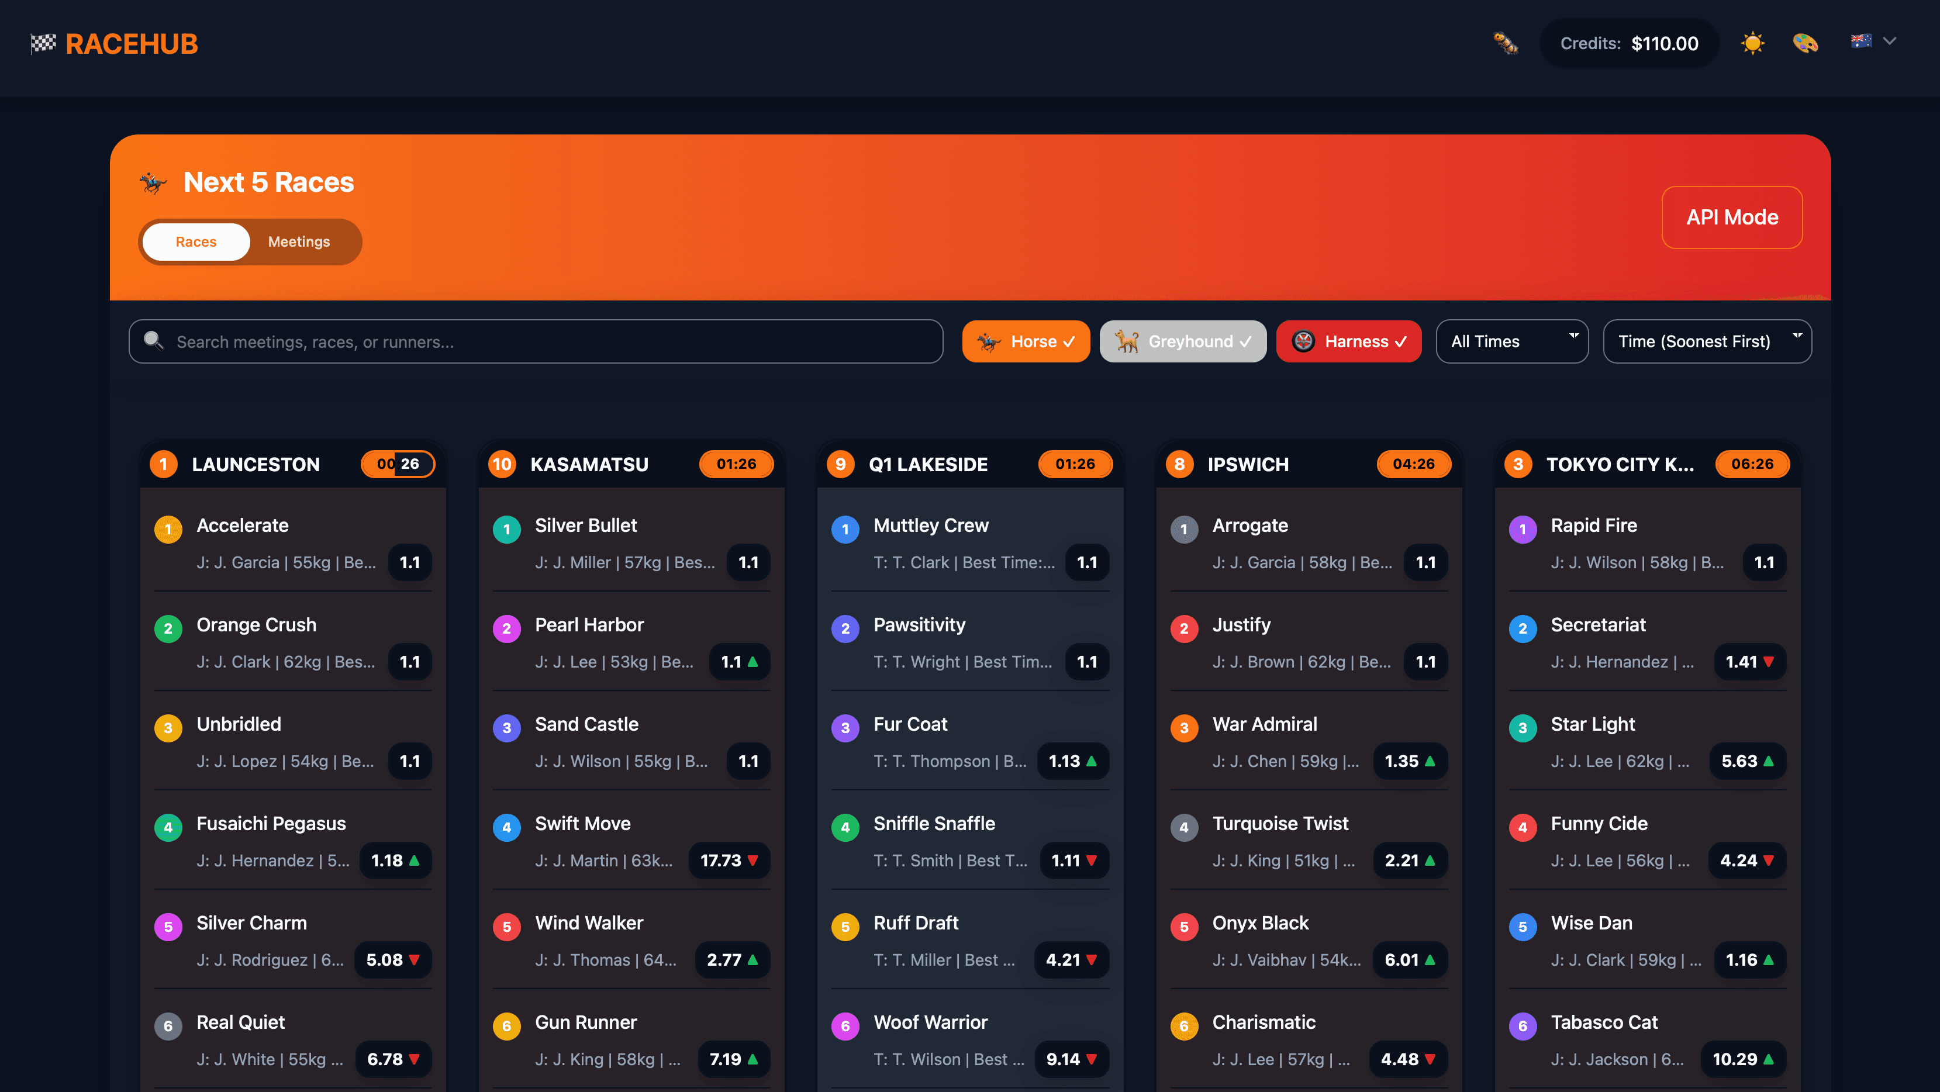Open the Time (Soonest First) sort dropdown
The width and height of the screenshot is (1940, 1092).
point(1707,341)
